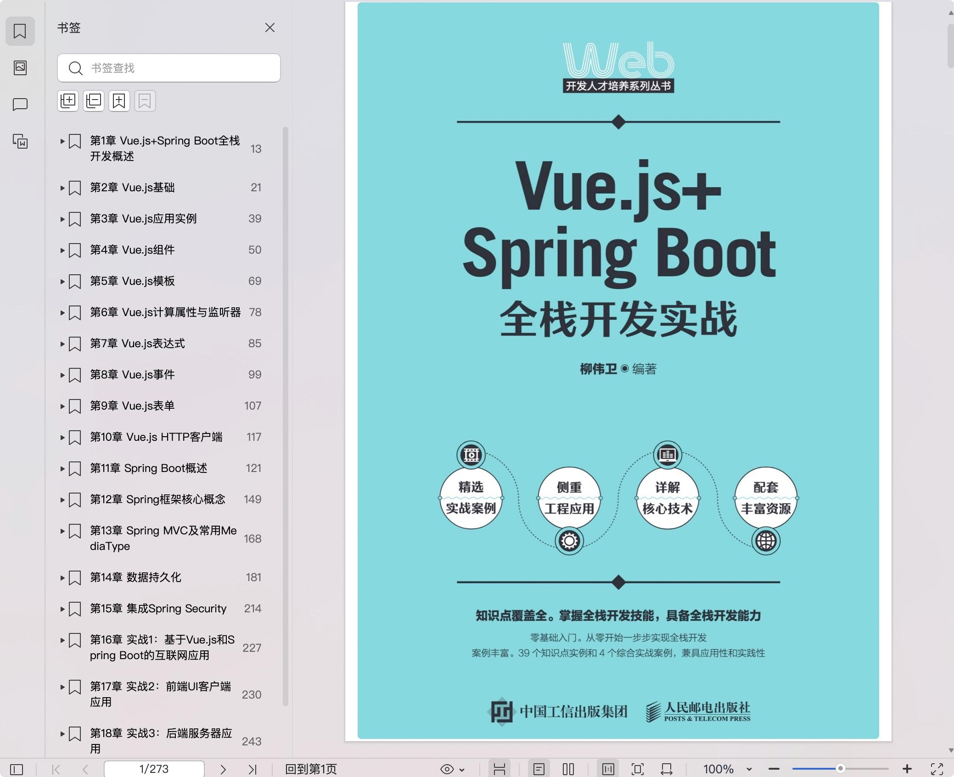Close the 书签 bookmarks panel

[270, 28]
